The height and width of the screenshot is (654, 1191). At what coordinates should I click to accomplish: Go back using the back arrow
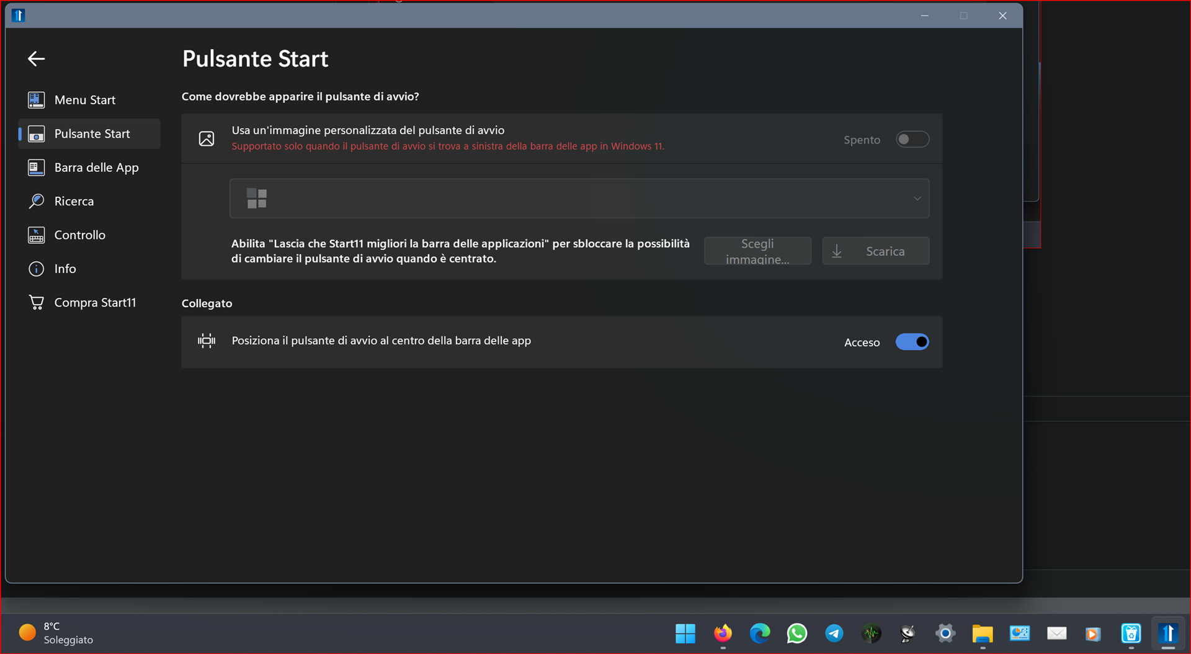click(x=36, y=59)
